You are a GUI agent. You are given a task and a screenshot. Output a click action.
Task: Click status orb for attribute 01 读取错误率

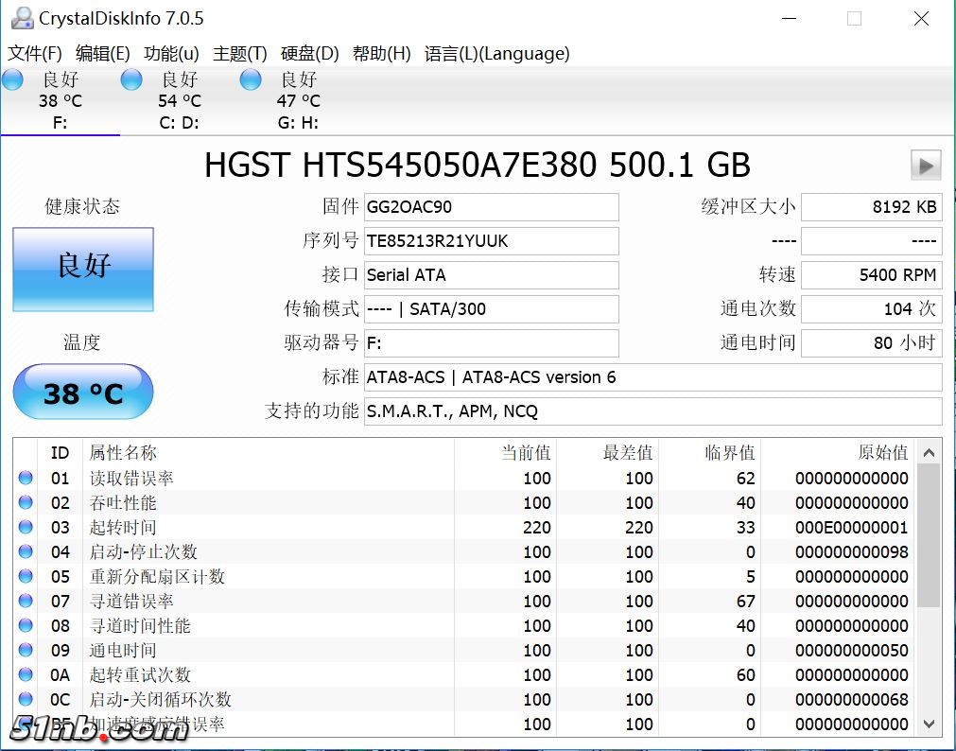pos(26,479)
